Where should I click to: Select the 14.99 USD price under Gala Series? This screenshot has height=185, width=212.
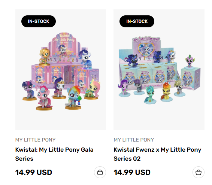tap(34, 172)
